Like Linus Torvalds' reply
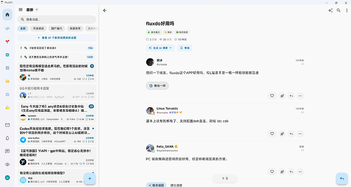 (272, 134)
